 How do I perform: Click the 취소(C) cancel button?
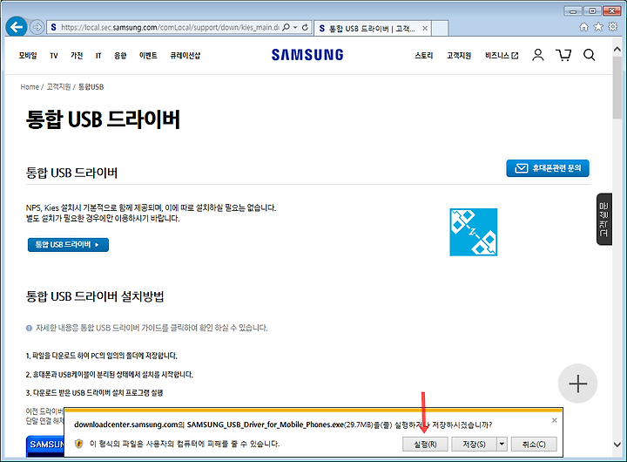pos(534,444)
